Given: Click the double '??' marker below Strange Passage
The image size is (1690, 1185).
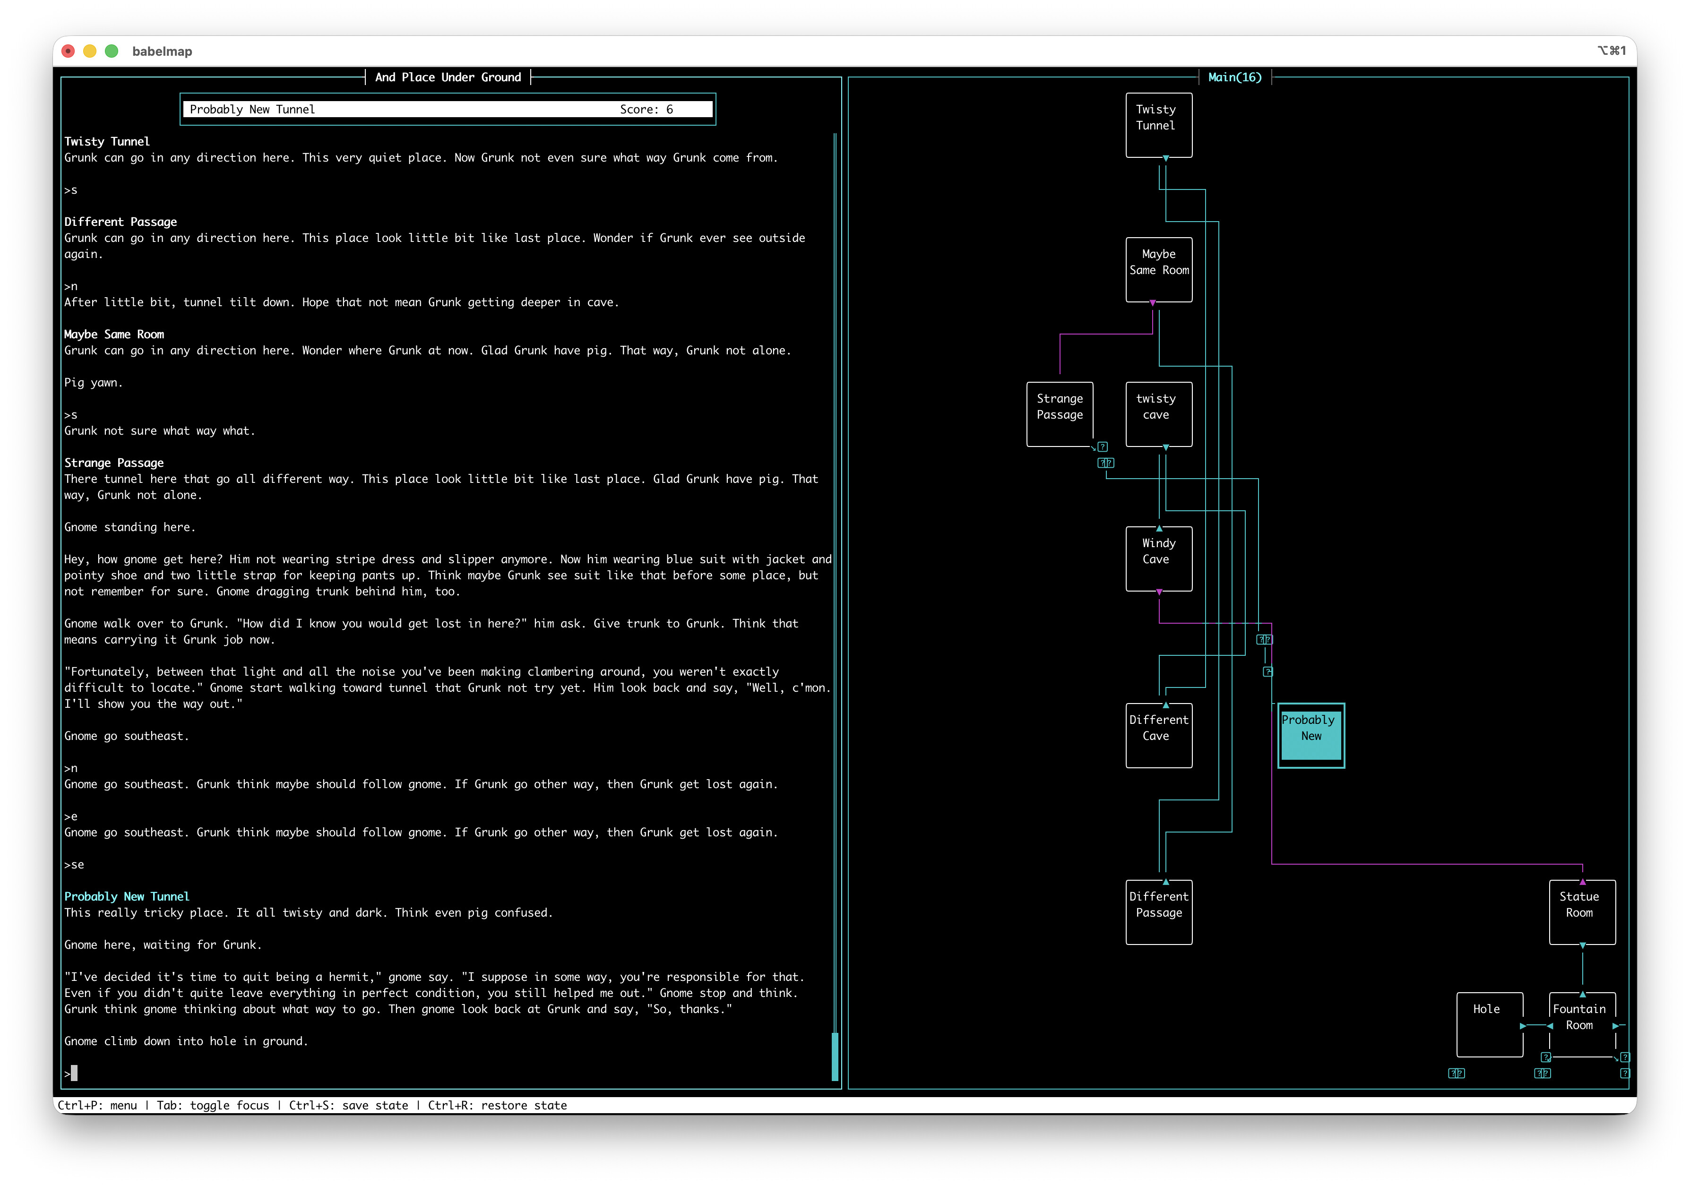Looking at the screenshot, I should click(x=1105, y=463).
